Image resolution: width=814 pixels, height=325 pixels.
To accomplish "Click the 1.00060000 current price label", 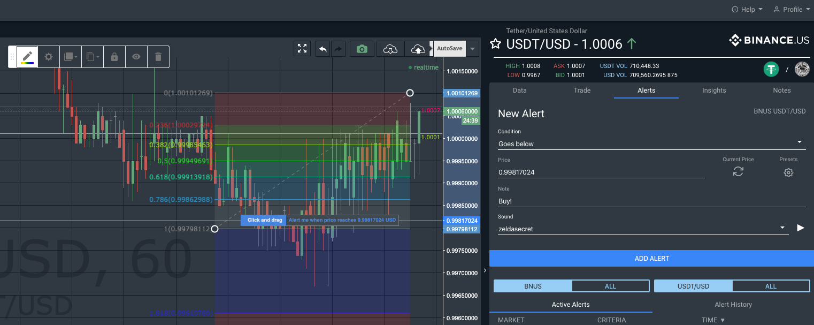I will click(x=461, y=111).
